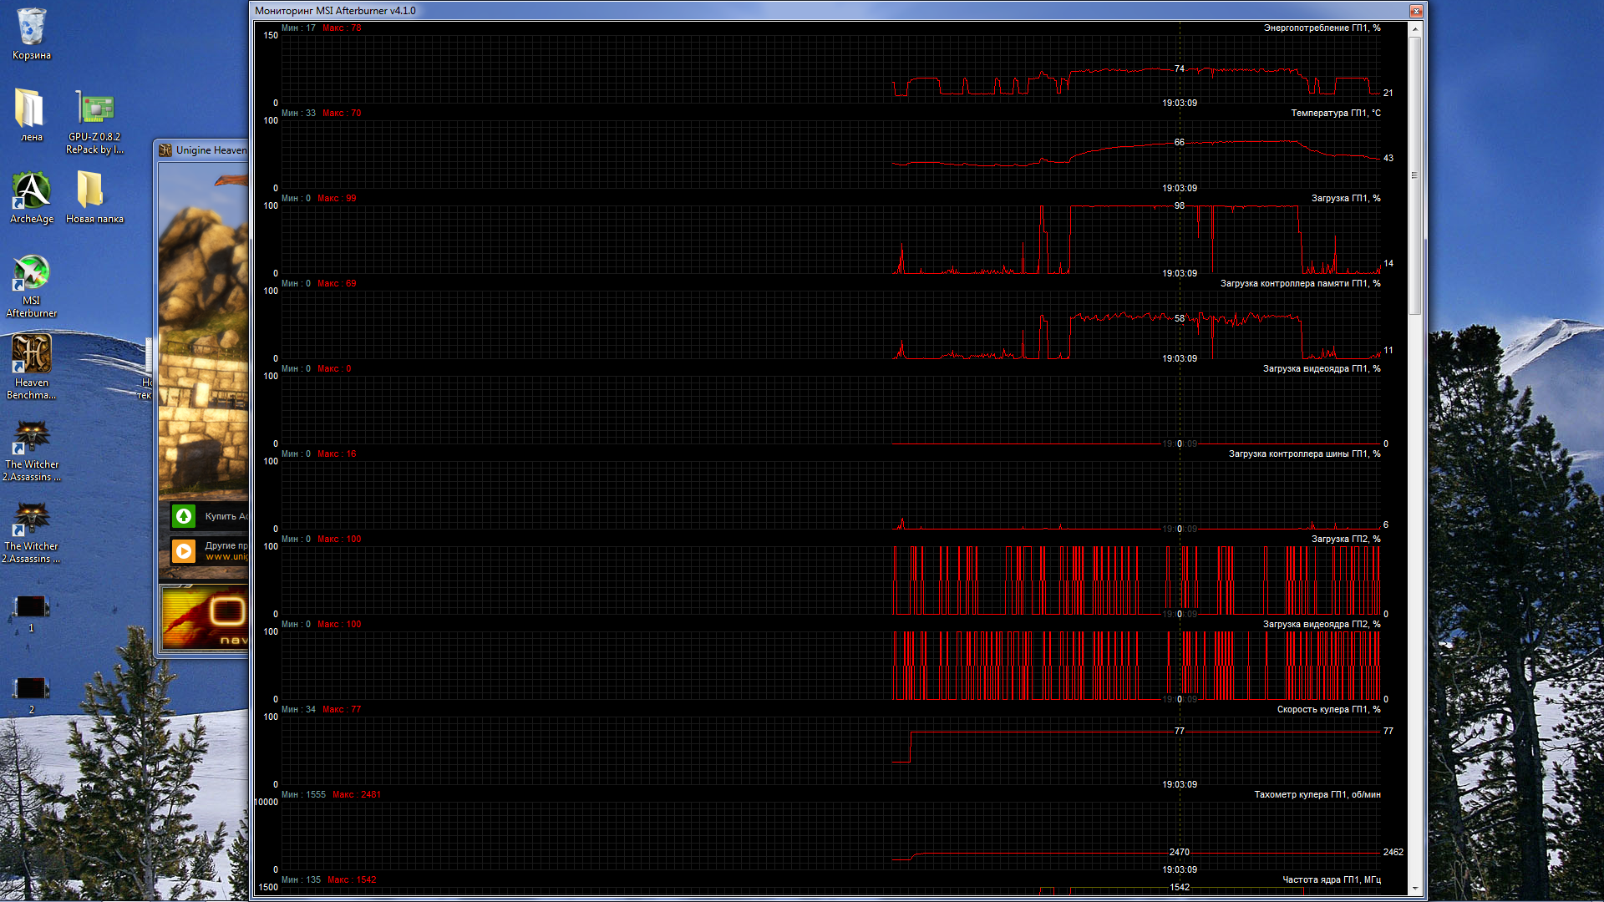Viewport: 1604px width, 902px height.
Task: Click the monitoring window vertical scrollbar thumb
Action: coord(1414,175)
